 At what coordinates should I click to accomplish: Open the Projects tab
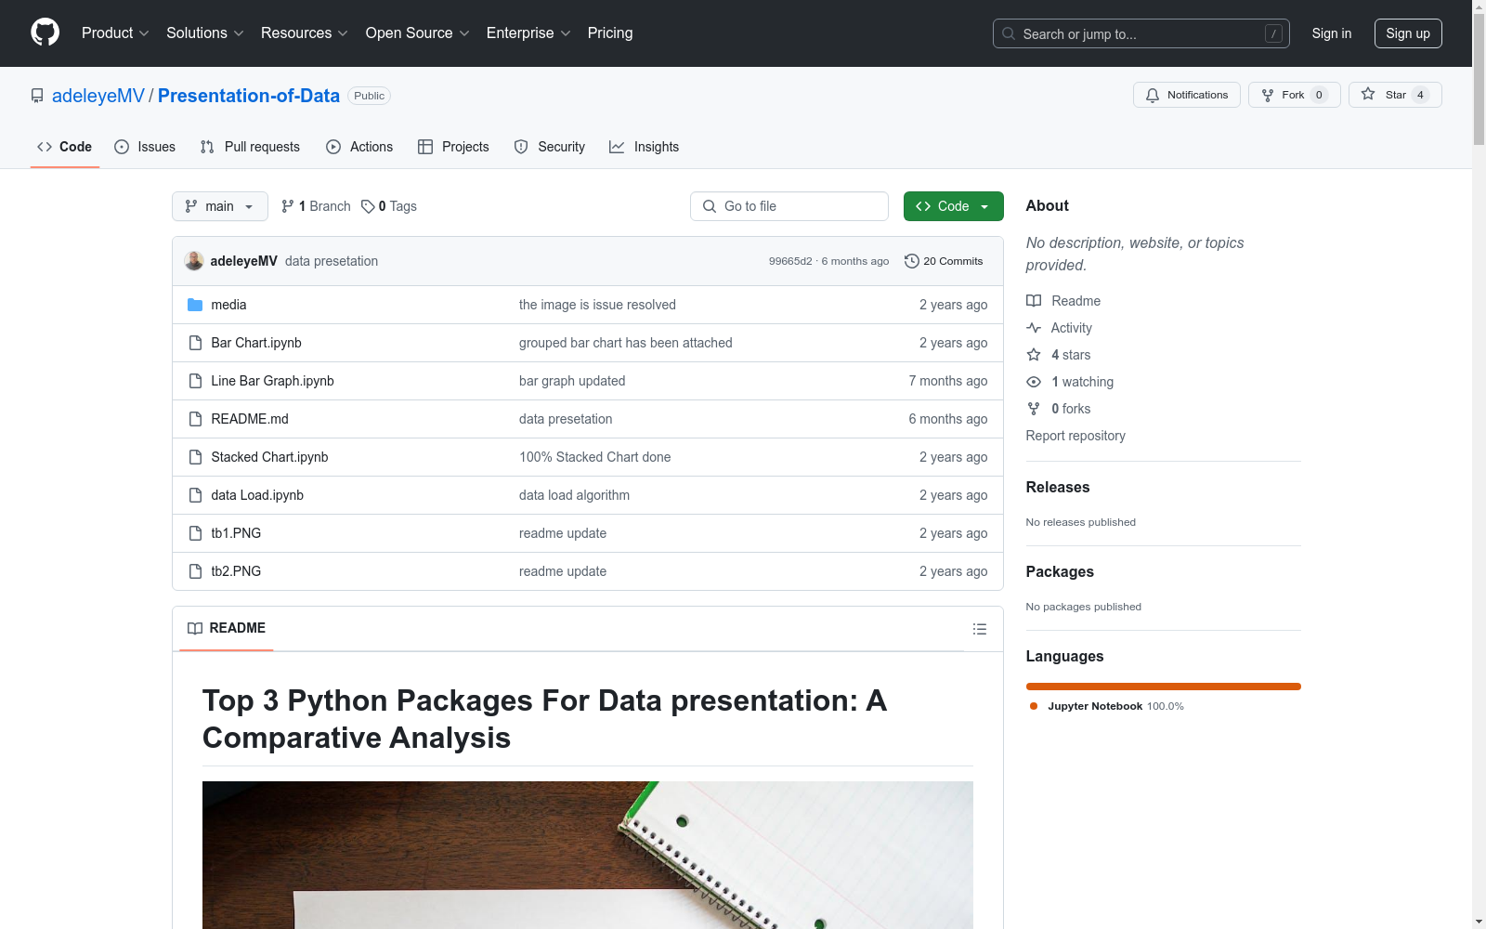tap(453, 147)
